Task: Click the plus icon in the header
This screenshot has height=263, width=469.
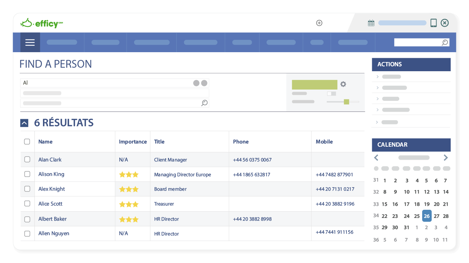Action: [319, 23]
